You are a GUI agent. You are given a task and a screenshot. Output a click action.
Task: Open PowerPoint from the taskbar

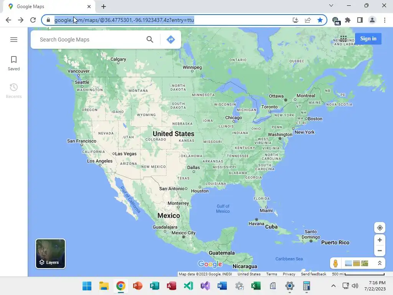[x=138, y=286]
